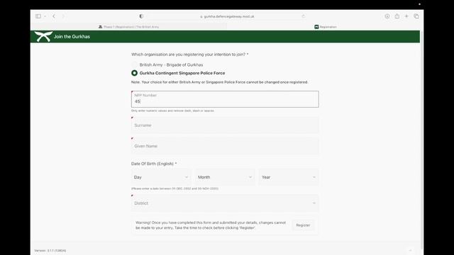
Task: Open the Month dropdown
Action: (x=225, y=177)
